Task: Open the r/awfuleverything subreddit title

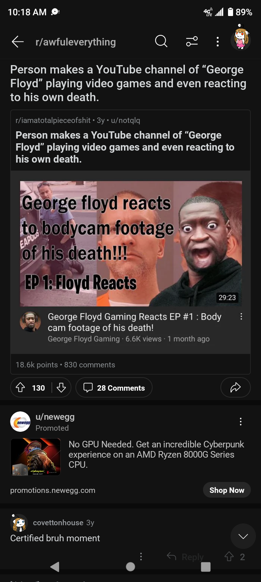Action: pos(76,42)
